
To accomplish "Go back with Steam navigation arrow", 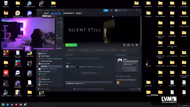I will 39,13.
